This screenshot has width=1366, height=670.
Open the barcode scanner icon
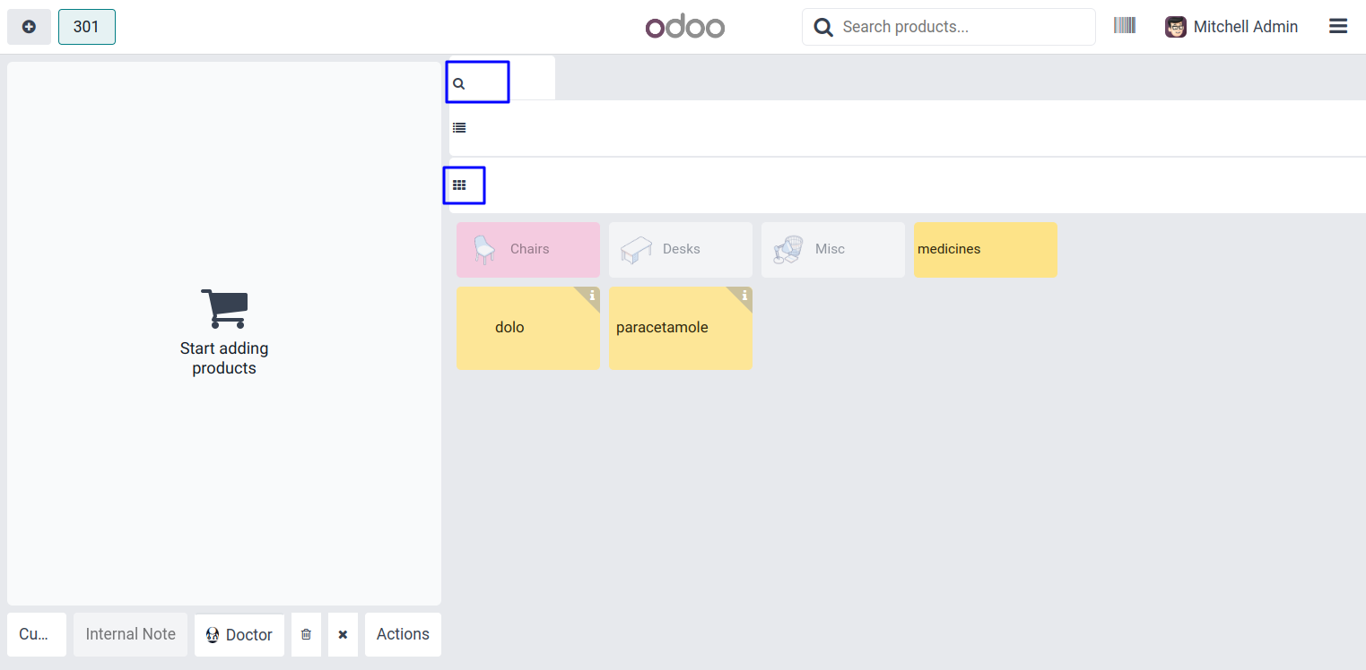(1125, 26)
